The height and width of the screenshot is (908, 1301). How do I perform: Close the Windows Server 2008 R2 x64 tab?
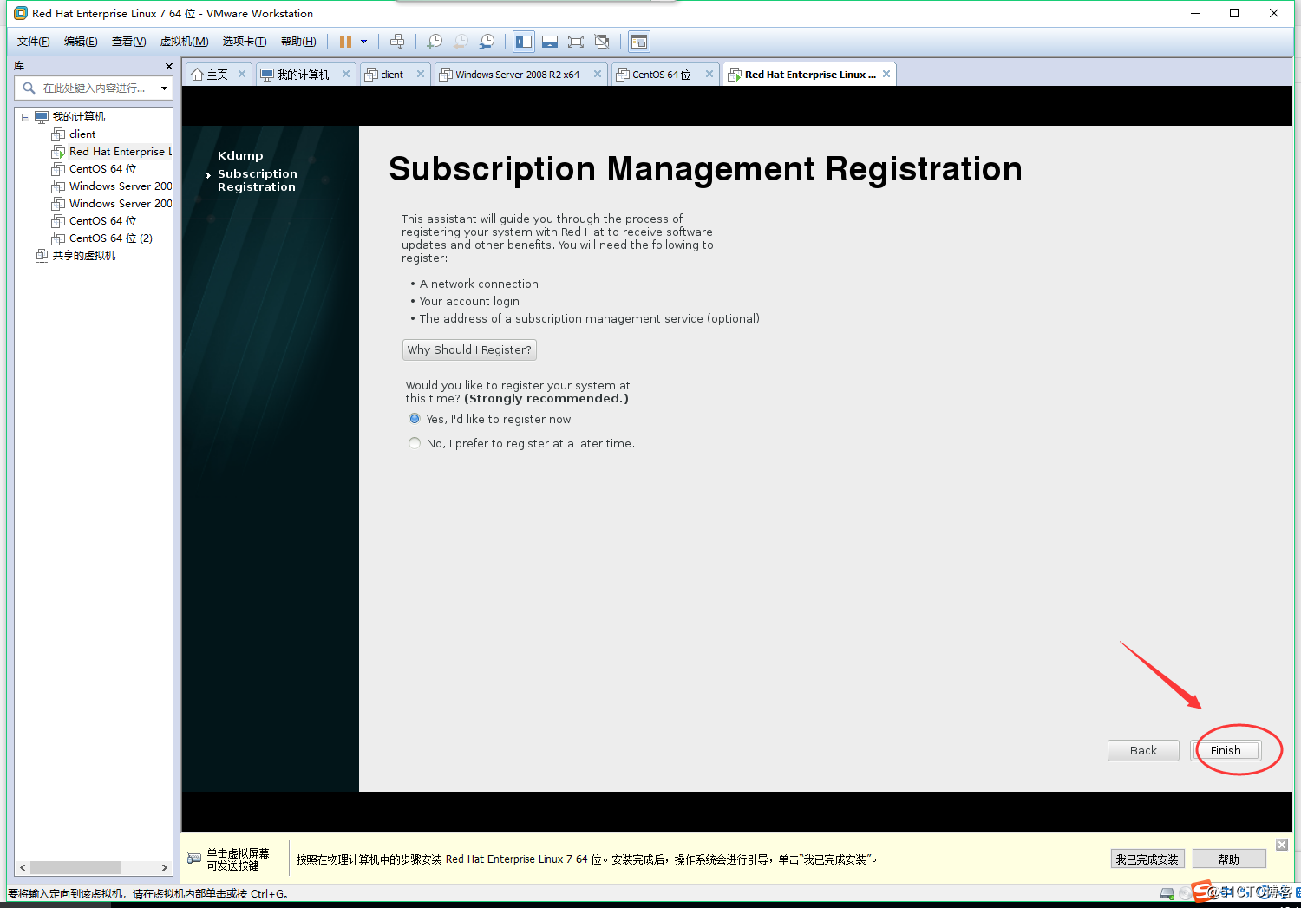click(598, 74)
